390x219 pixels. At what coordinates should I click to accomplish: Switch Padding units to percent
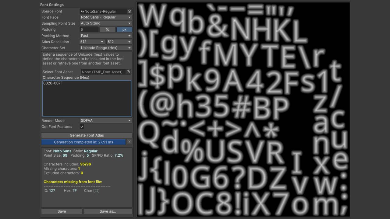(x=108, y=29)
